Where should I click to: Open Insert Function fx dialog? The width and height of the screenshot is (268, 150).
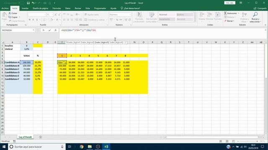tap(56, 30)
